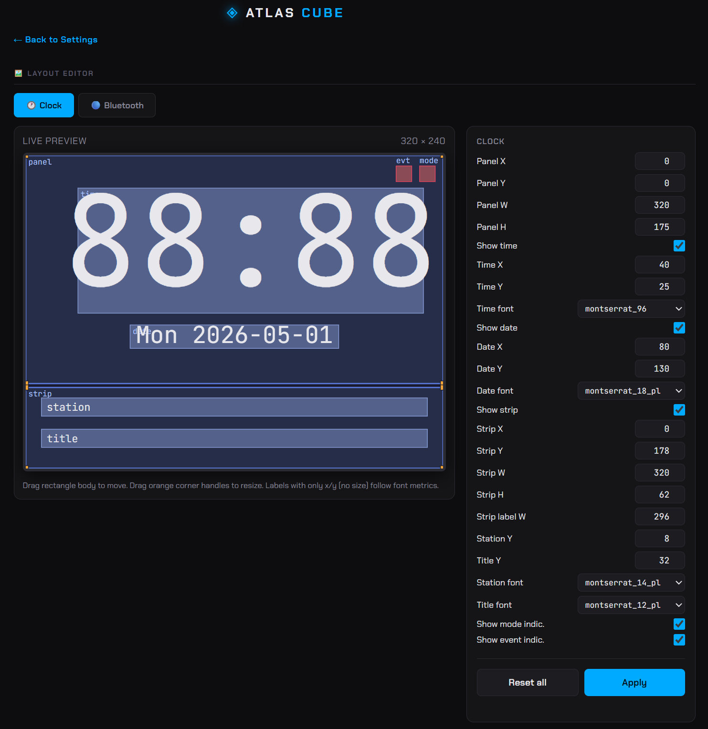Select the 88:88 time rectangle in preview
Image resolution: width=708 pixels, height=729 pixels.
[251, 250]
